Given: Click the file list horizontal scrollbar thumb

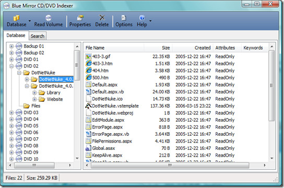Looking at the screenshot, I should click(x=170, y=165).
